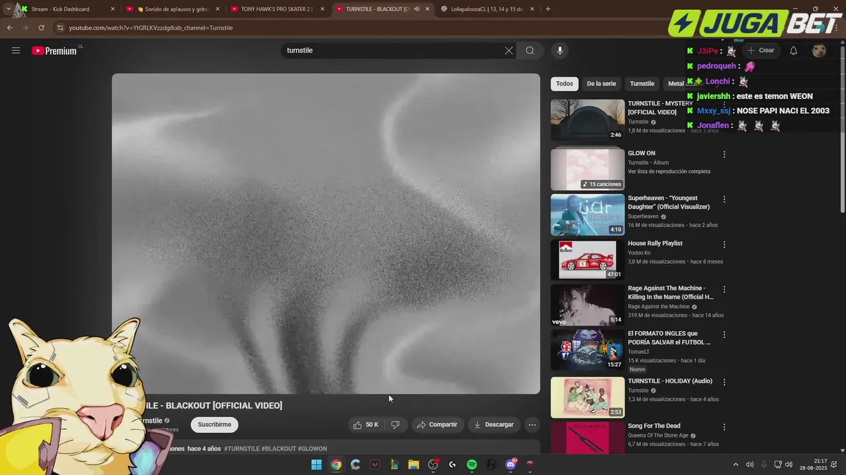Image resolution: width=846 pixels, height=475 pixels.
Task: Open options for House Rally Playlist
Action: pos(724,245)
